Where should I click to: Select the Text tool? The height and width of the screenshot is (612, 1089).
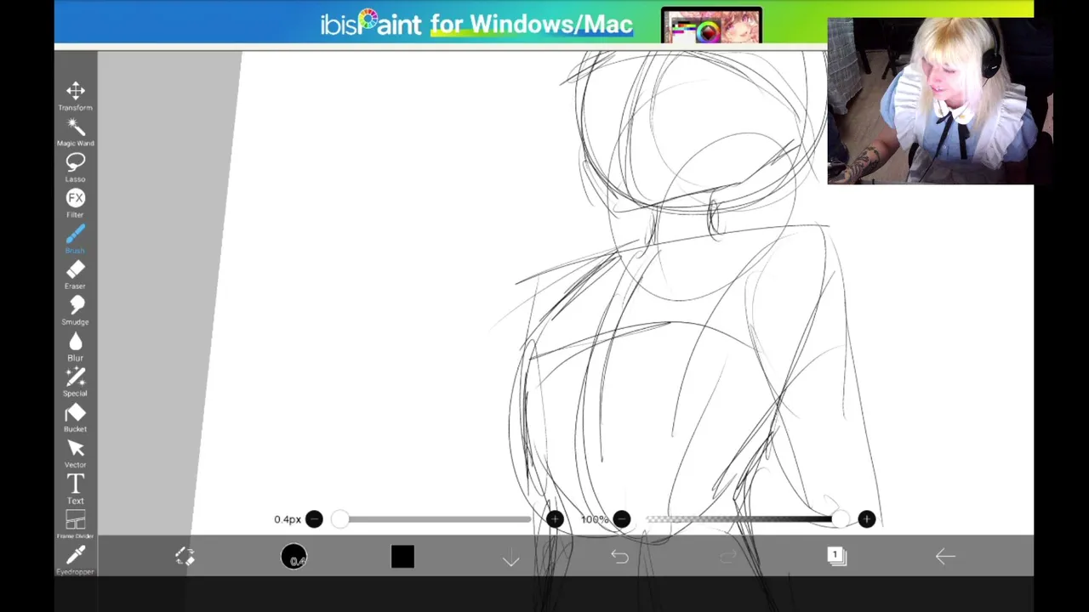76,489
